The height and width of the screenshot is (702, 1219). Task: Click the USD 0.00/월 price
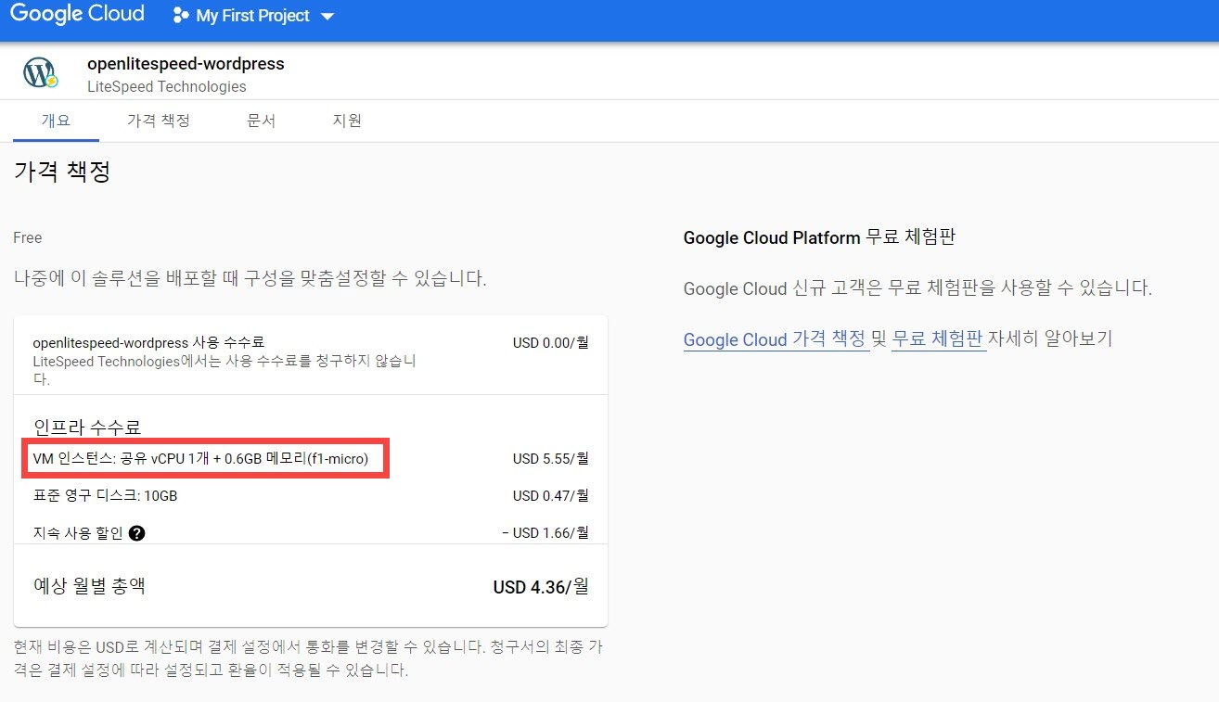(550, 342)
